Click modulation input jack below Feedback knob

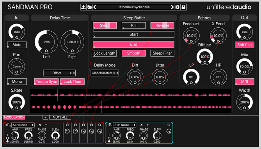[191, 41]
